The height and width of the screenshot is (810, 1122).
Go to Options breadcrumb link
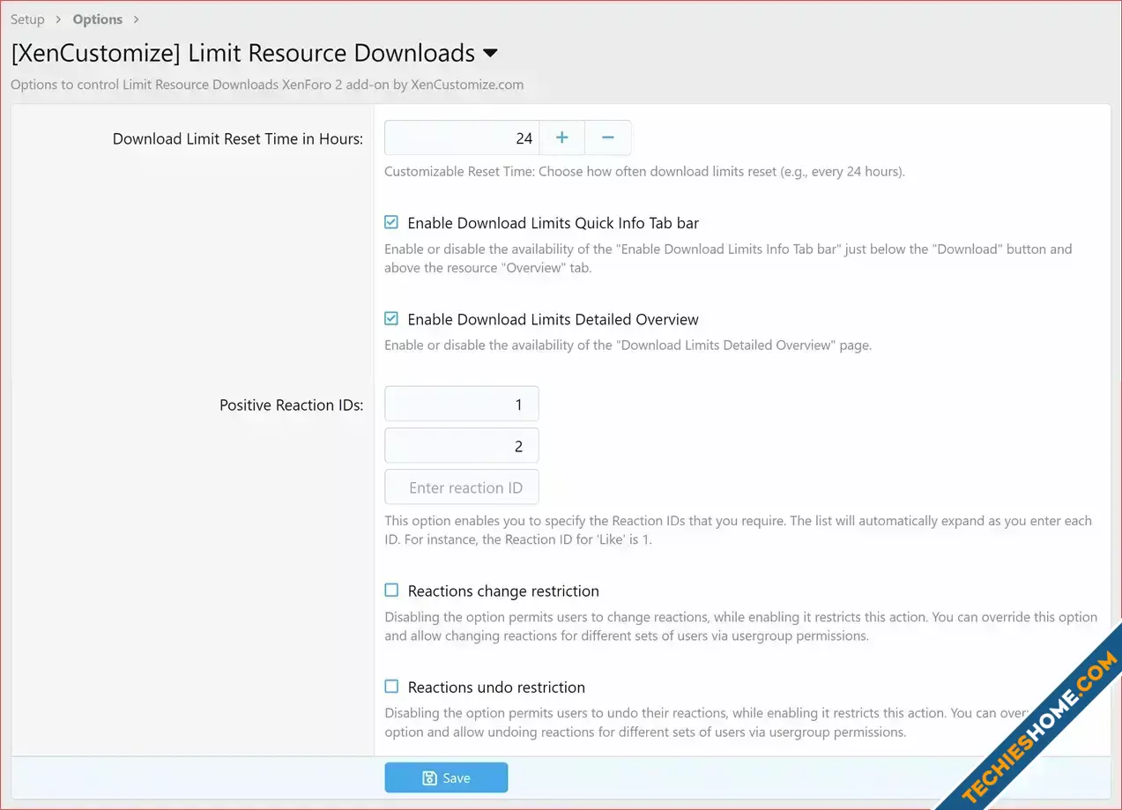pyautogui.click(x=98, y=19)
